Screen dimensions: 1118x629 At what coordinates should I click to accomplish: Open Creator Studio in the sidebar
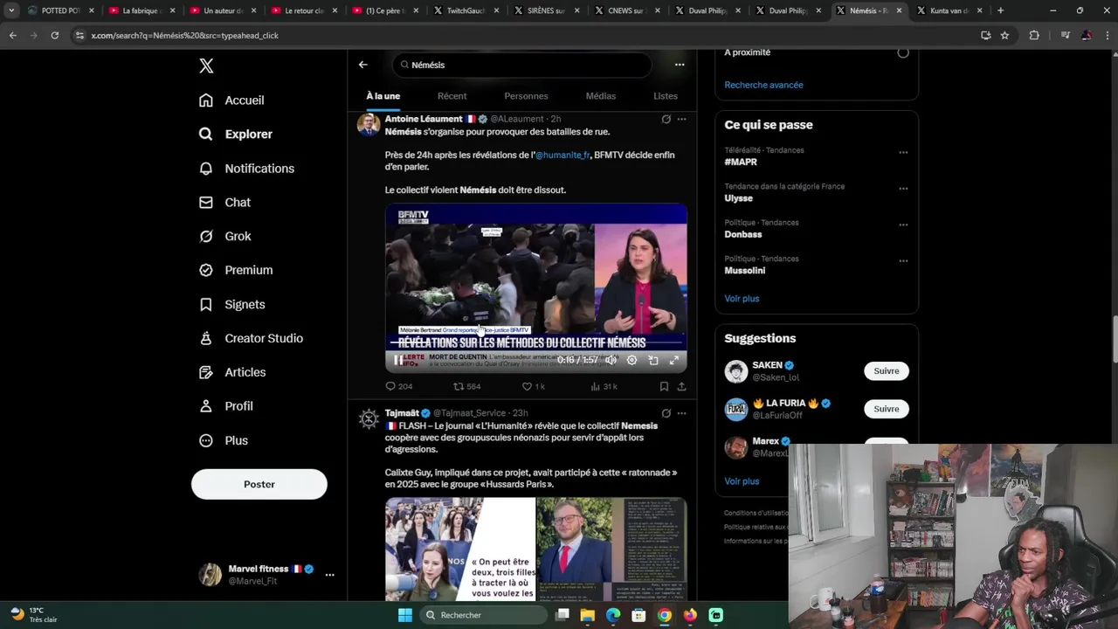(x=251, y=338)
